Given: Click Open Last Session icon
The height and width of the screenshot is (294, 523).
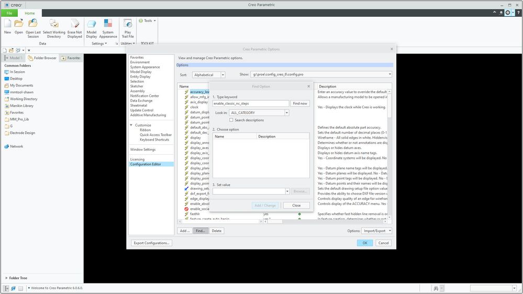Looking at the screenshot, I should click(x=33, y=24).
